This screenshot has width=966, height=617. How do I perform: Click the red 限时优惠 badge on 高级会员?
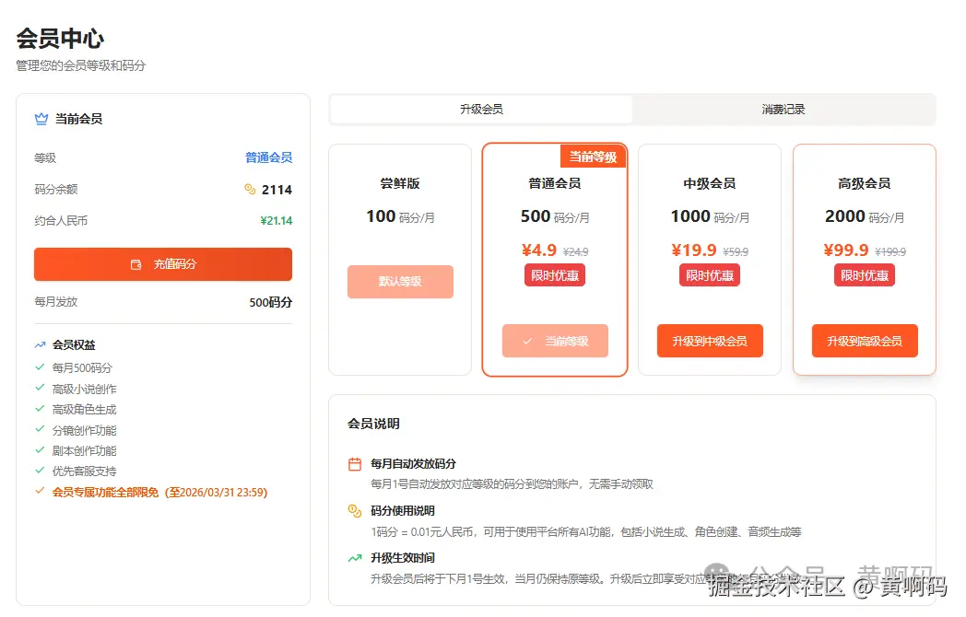coord(864,274)
